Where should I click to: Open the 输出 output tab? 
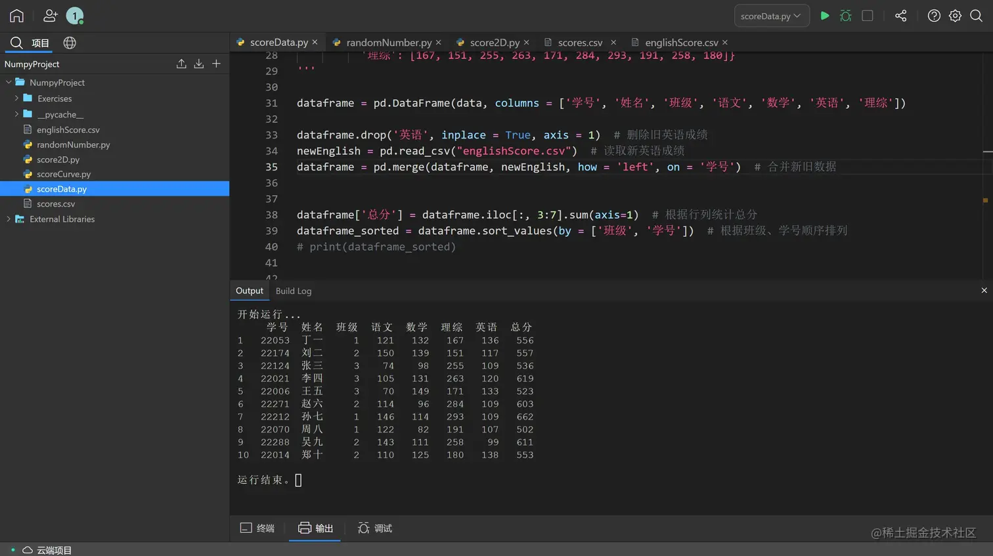pyautogui.click(x=315, y=528)
